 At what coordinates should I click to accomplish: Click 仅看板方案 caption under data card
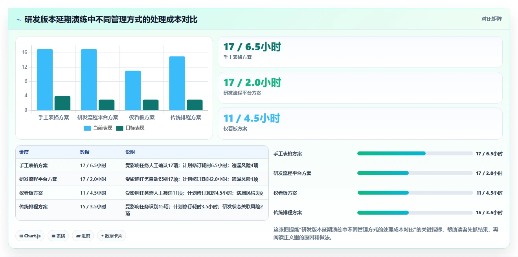coord(235,129)
